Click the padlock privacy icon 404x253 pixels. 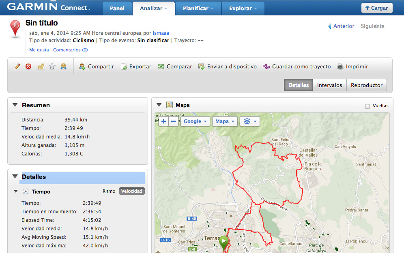coord(41,66)
